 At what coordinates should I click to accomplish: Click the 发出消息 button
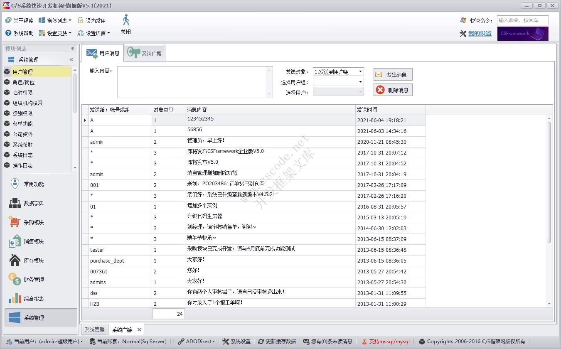[x=393, y=74]
